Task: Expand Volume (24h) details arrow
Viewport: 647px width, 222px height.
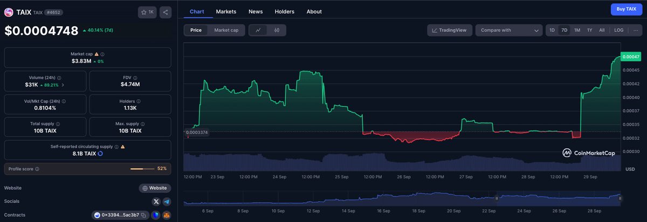Action: pyautogui.click(x=63, y=85)
